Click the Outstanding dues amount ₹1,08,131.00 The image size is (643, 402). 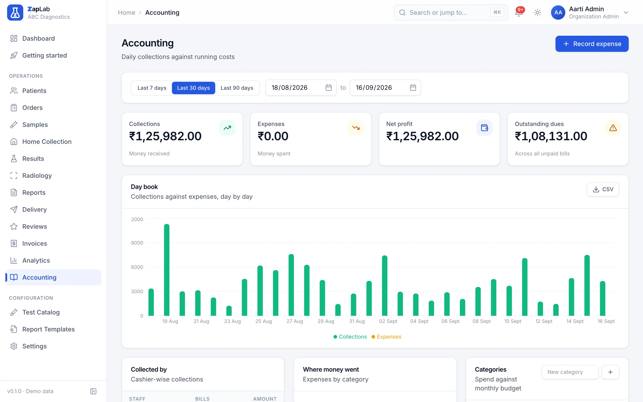coord(551,136)
